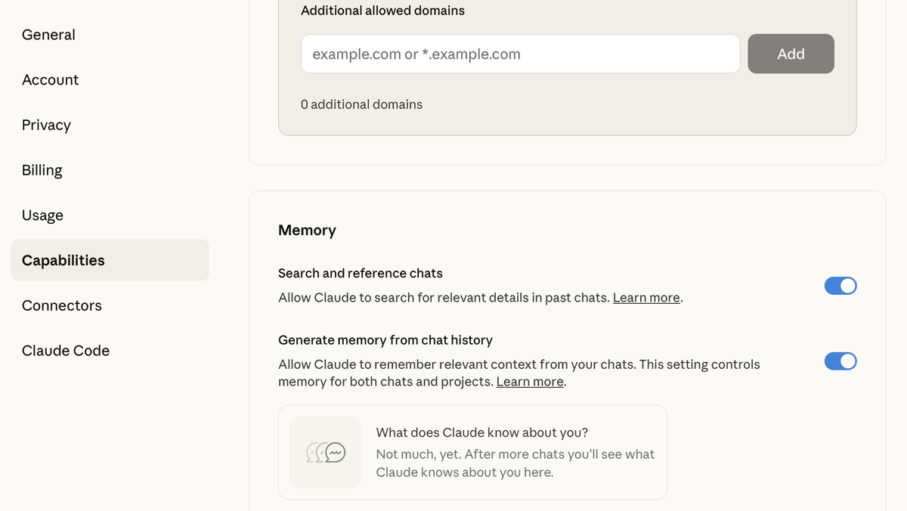
Task: Click the additional allowed domains input field
Action: [520, 54]
